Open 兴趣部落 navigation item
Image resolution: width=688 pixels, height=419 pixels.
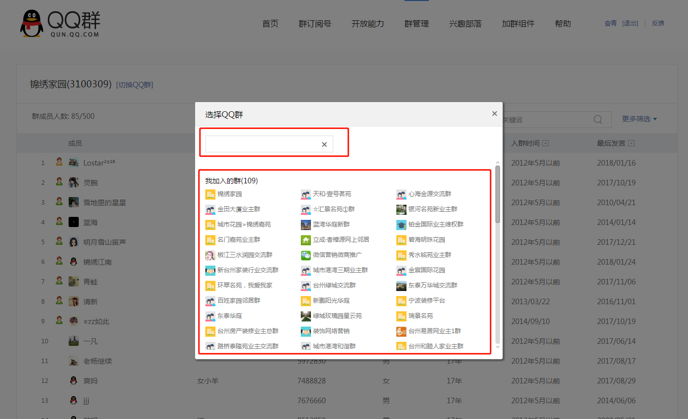[465, 24]
